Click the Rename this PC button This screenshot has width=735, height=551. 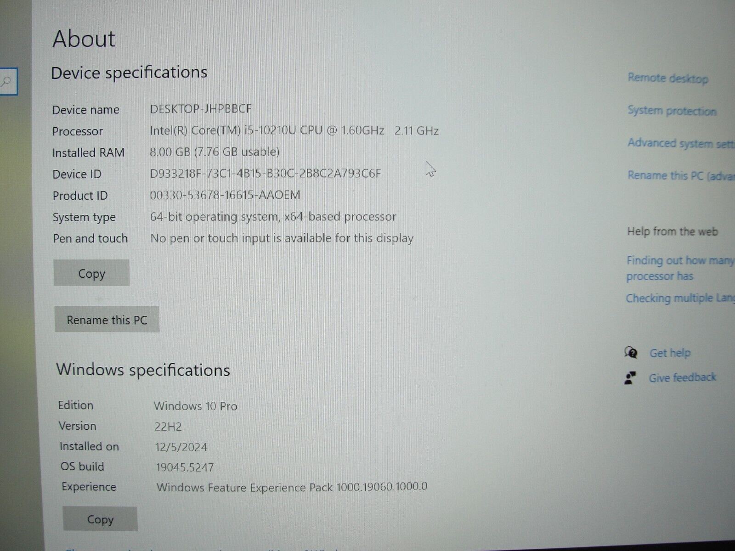point(107,320)
